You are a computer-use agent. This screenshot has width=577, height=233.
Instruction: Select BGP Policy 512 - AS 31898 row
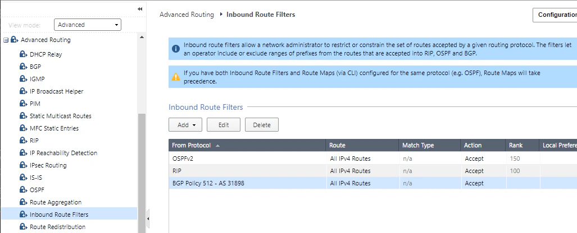point(372,183)
